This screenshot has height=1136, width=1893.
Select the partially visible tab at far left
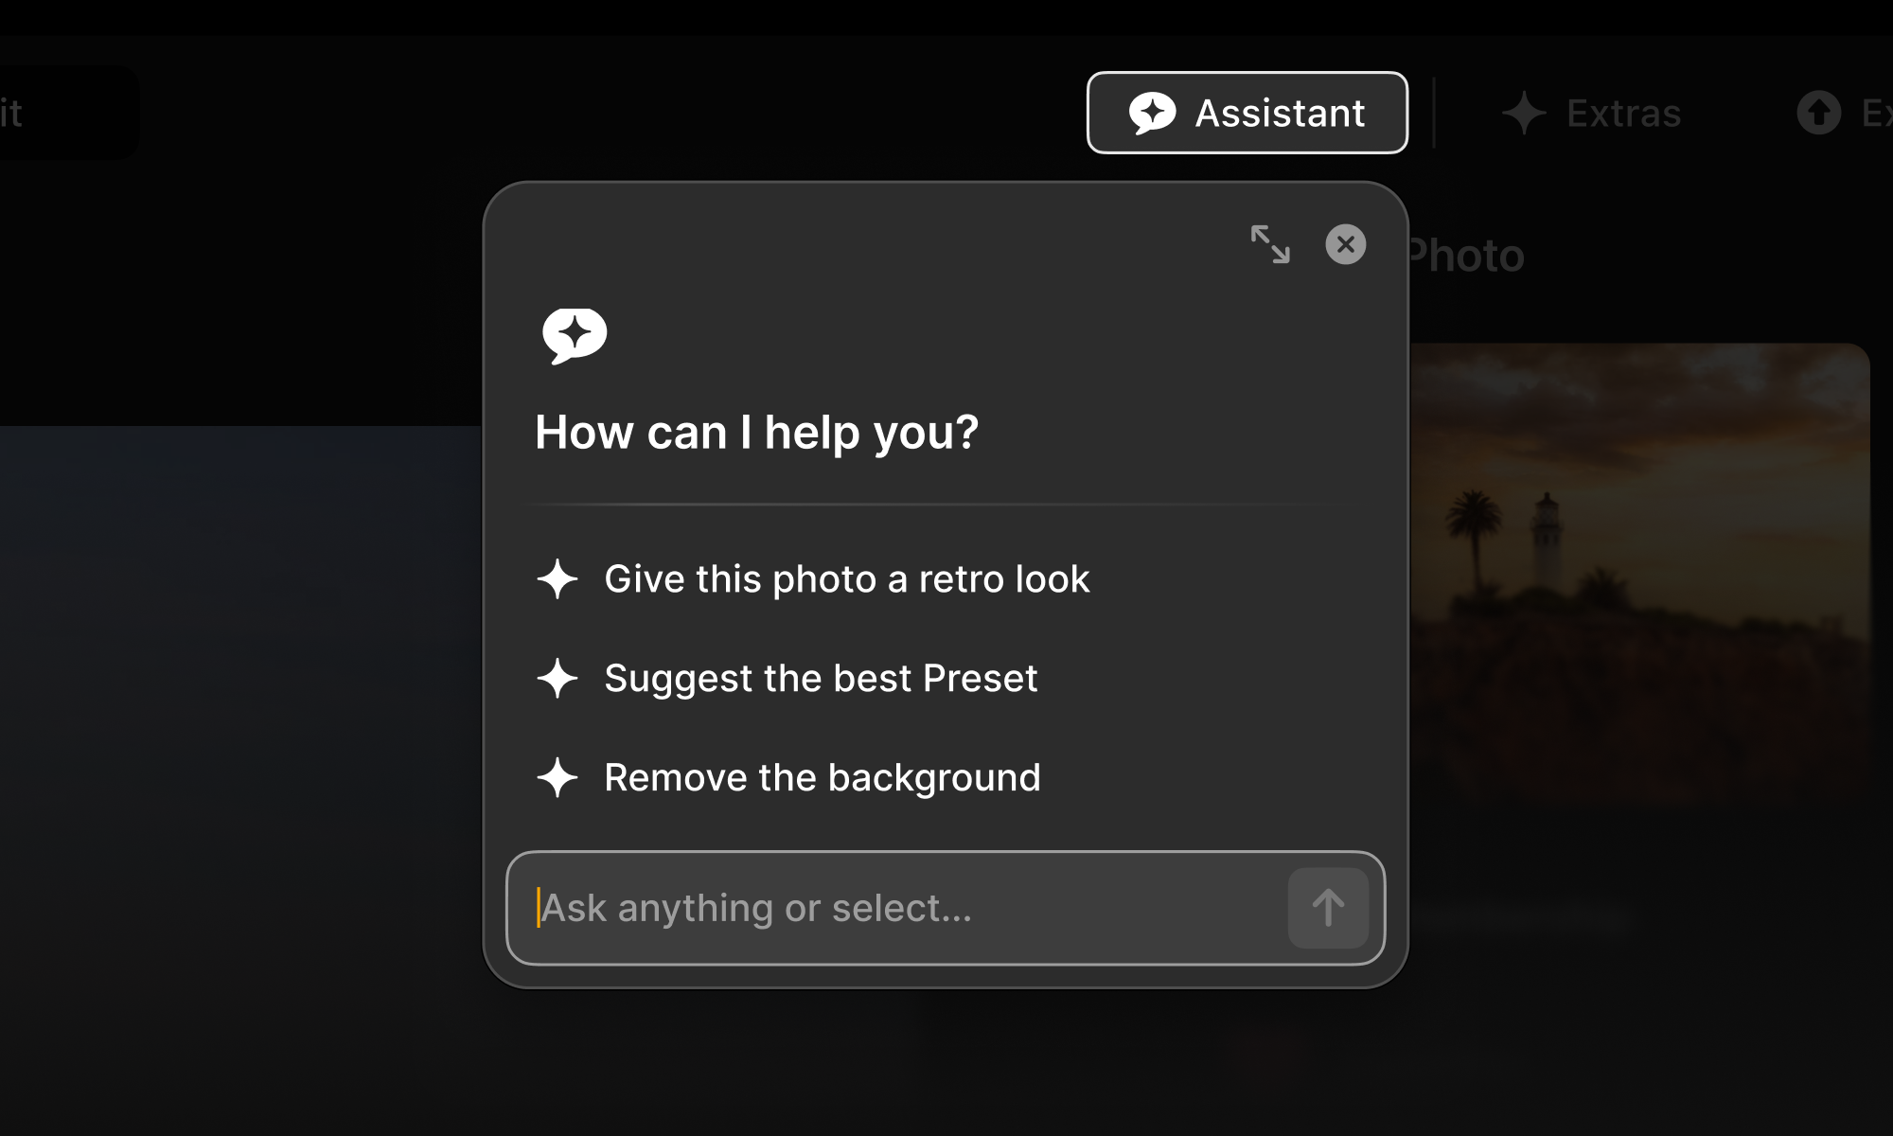[57, 114]
